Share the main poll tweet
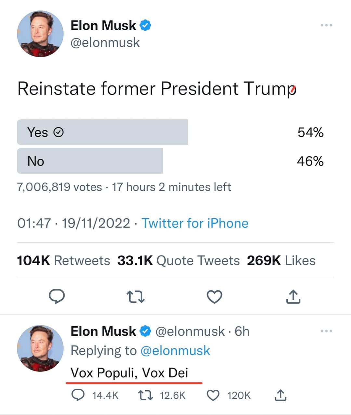 point(293,297)
